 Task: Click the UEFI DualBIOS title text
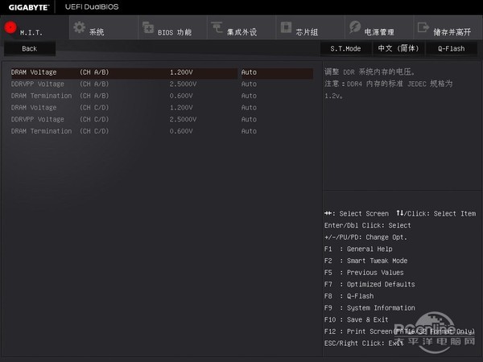[x=92, y=6]
